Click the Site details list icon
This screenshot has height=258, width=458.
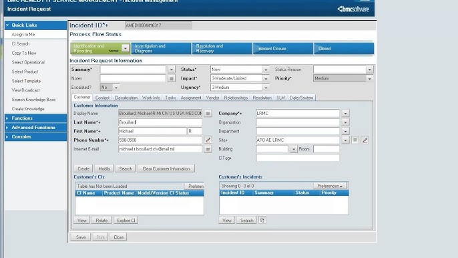click(x=355, y=140)
